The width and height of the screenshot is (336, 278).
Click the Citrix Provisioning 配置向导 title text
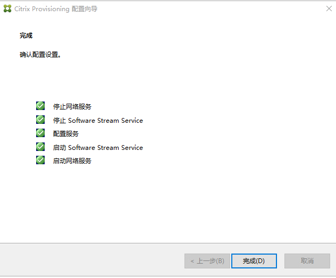click(56, 9)
